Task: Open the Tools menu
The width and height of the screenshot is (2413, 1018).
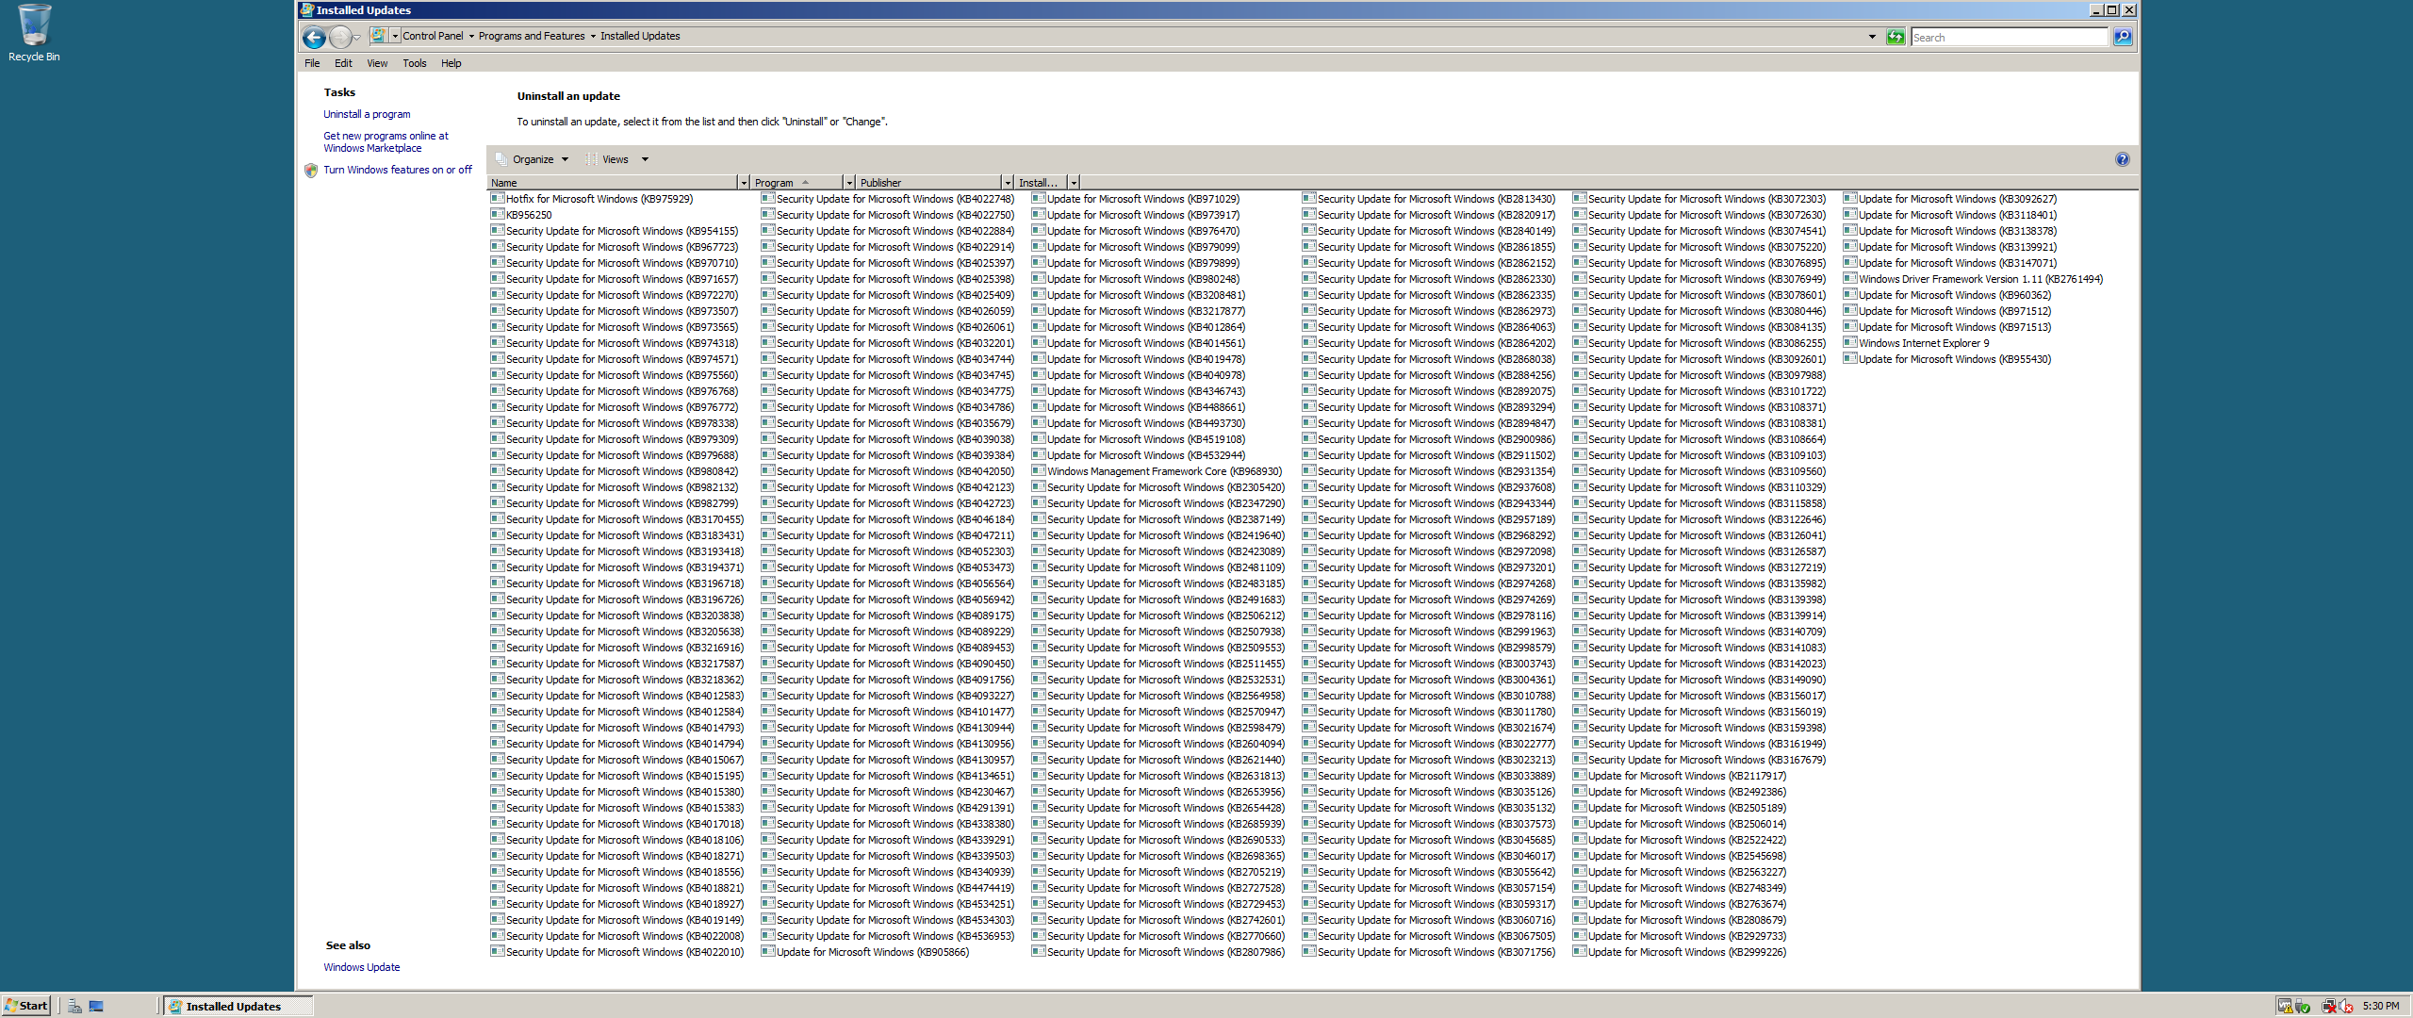Action: tap(415, 63)
